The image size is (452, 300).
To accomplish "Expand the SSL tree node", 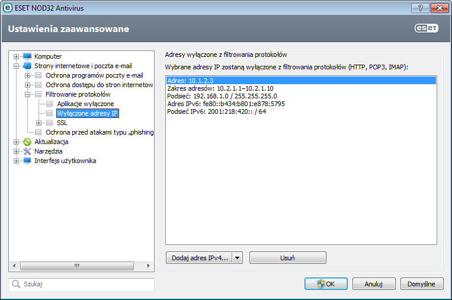I will 39,123.
